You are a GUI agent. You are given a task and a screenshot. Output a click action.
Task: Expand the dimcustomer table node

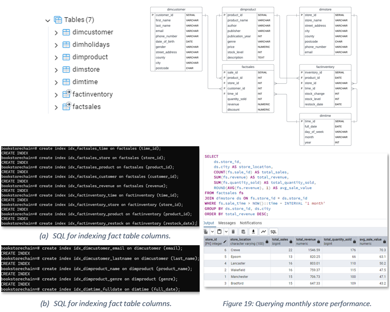point(56,33)
